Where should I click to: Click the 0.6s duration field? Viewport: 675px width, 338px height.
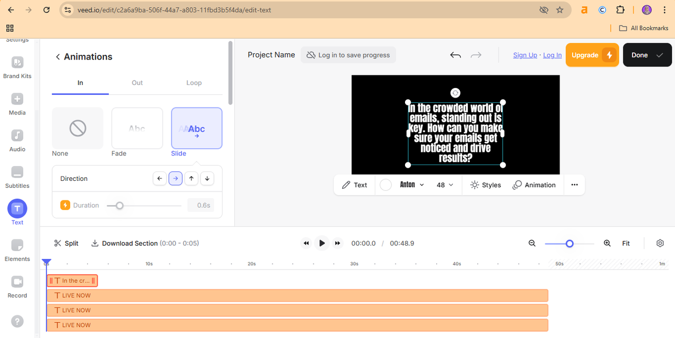[201, 206]
